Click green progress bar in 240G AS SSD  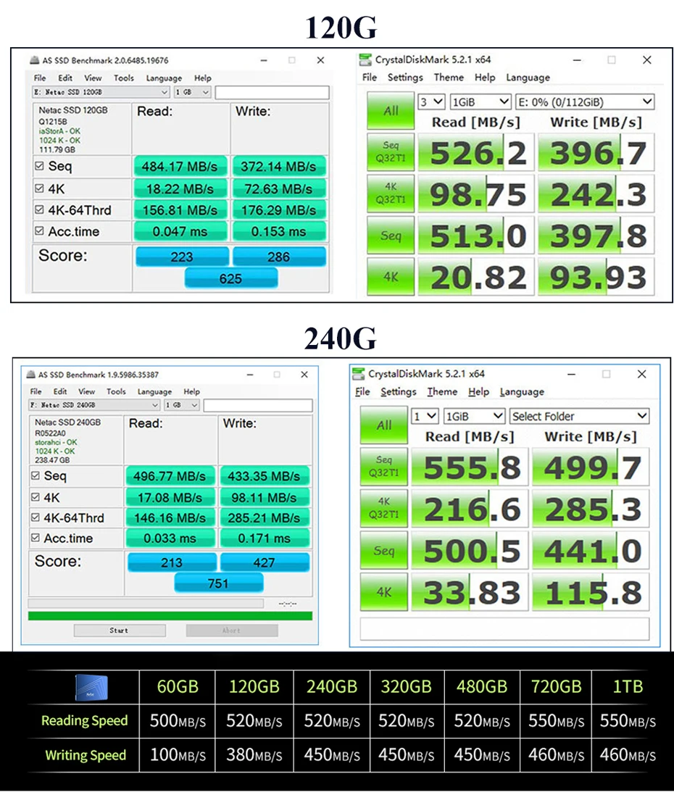170,616
